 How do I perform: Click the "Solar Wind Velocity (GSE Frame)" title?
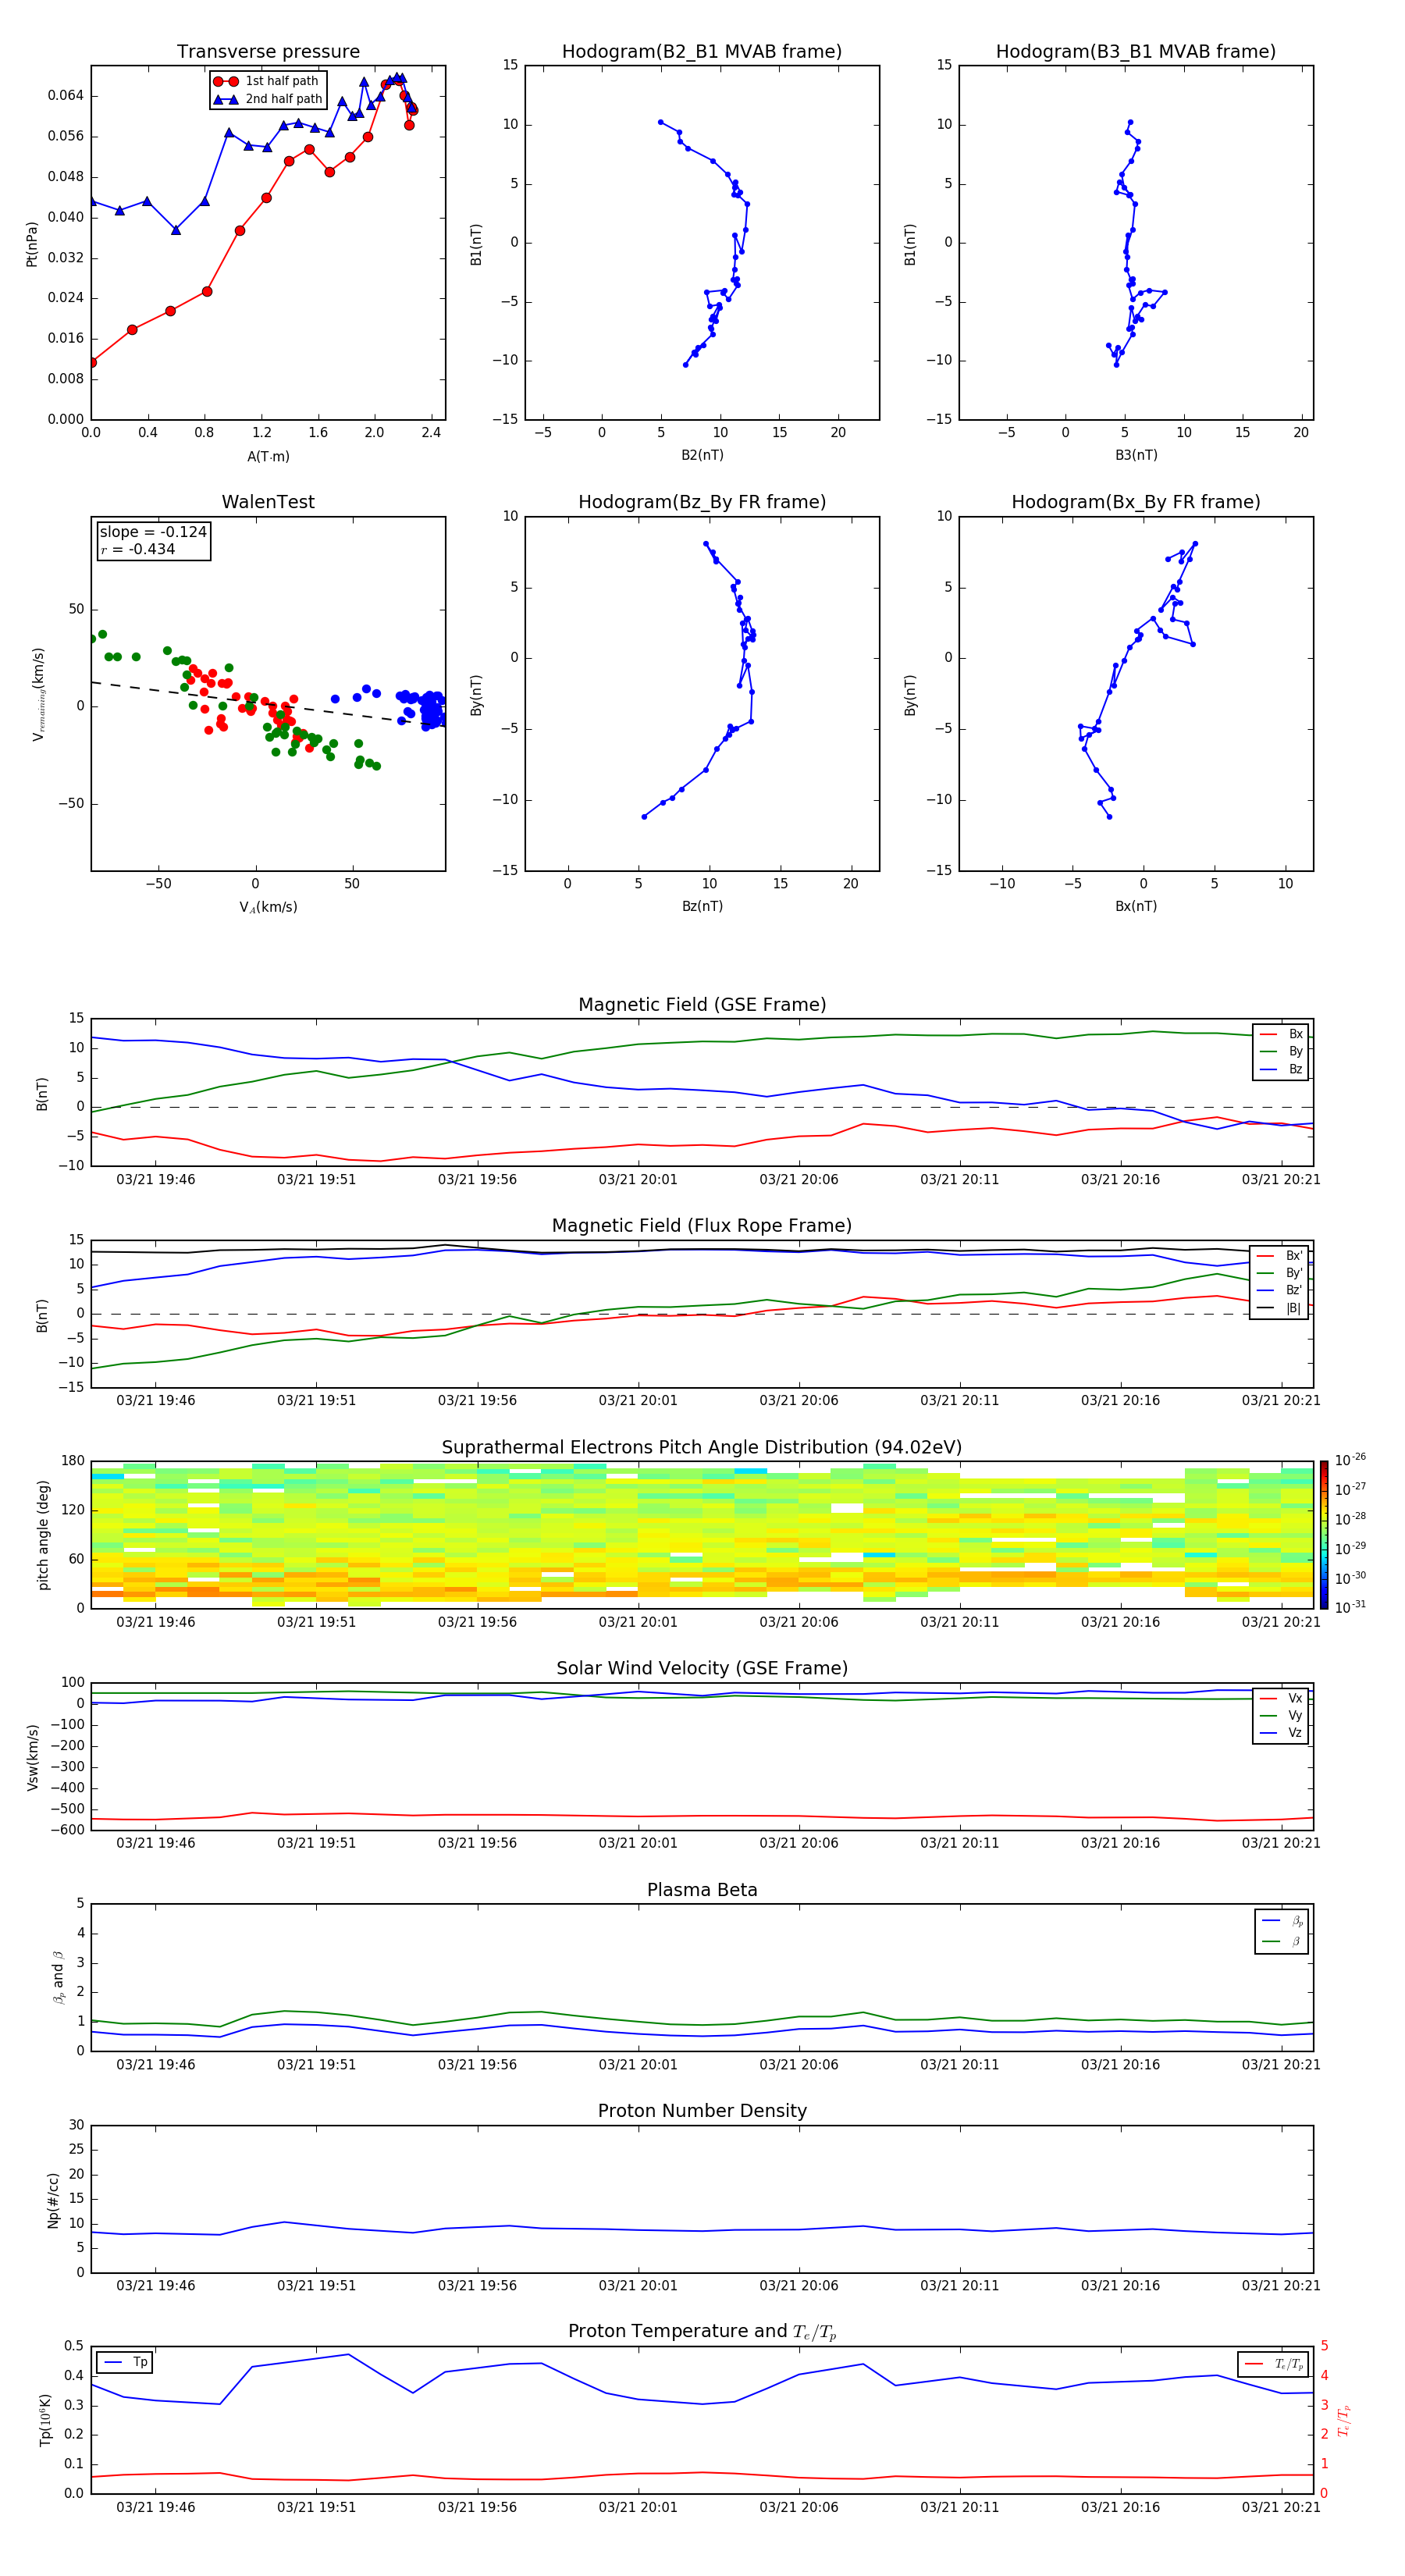coord(702,1669)
